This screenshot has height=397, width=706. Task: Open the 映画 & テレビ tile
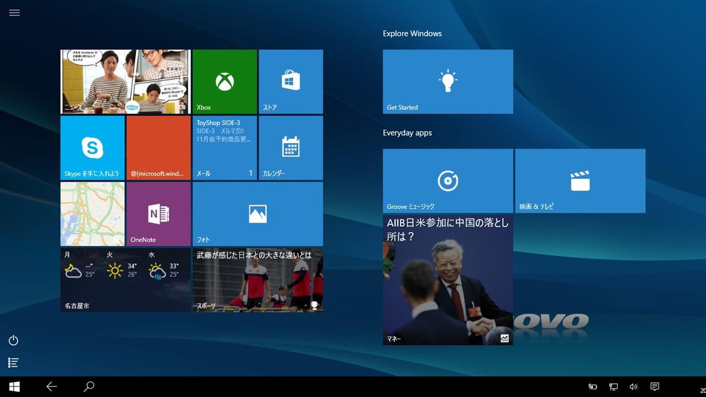click(x=580, y=181)
